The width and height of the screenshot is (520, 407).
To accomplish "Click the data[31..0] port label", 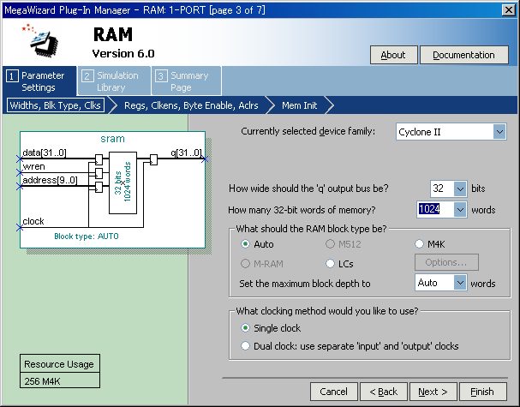I will click(45, 153).
